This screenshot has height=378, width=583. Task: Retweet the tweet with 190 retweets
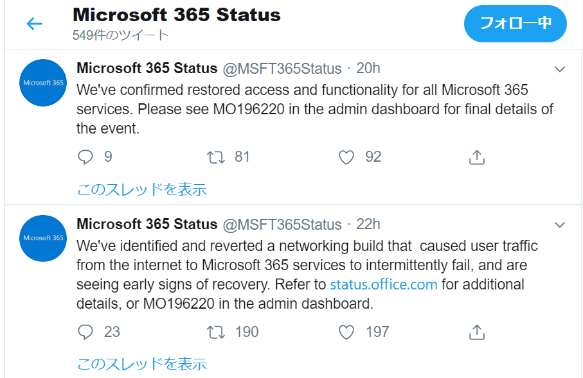pyautogui.click(x=216, y=332)
